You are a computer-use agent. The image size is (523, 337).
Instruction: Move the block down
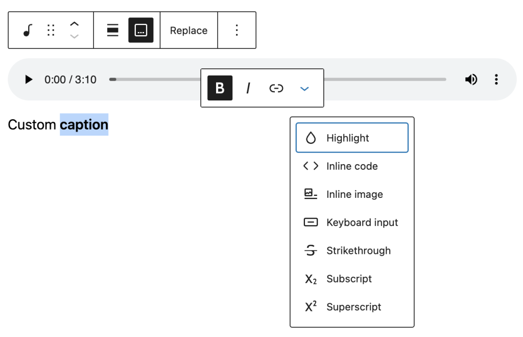(74, 37)
